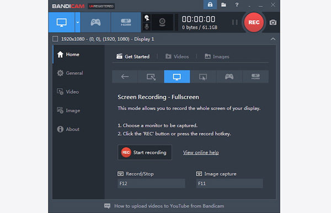Screen dimensions: 331x213
Task: Click the display selection rectangle icon
Action: point(55,39)
